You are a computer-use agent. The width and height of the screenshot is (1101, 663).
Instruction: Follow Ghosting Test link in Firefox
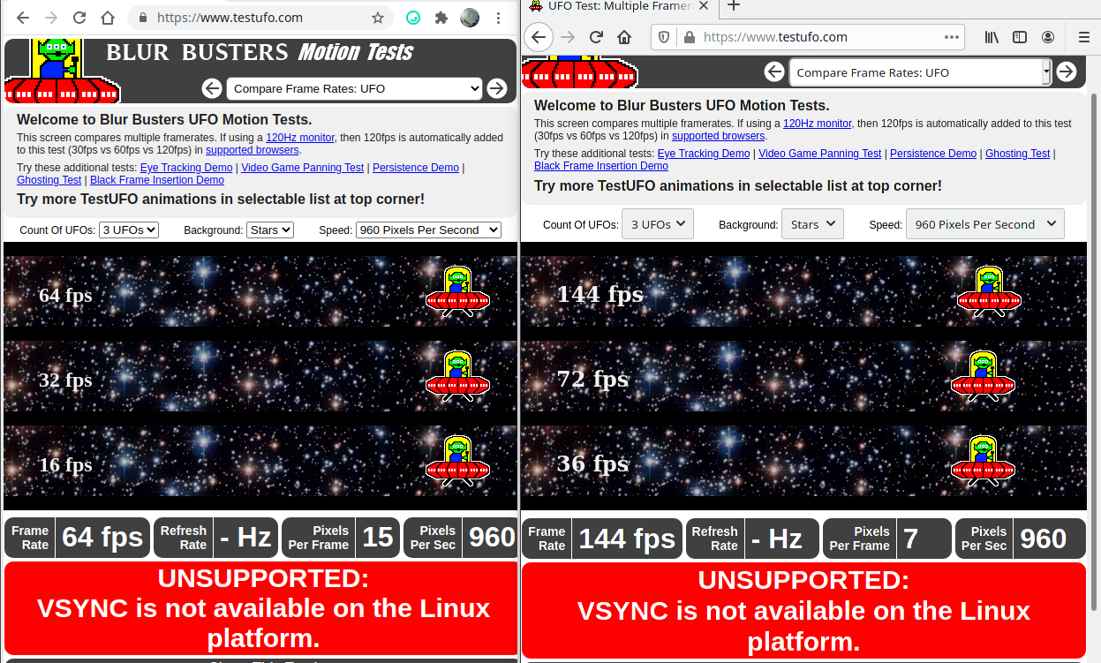(1017, 154)
